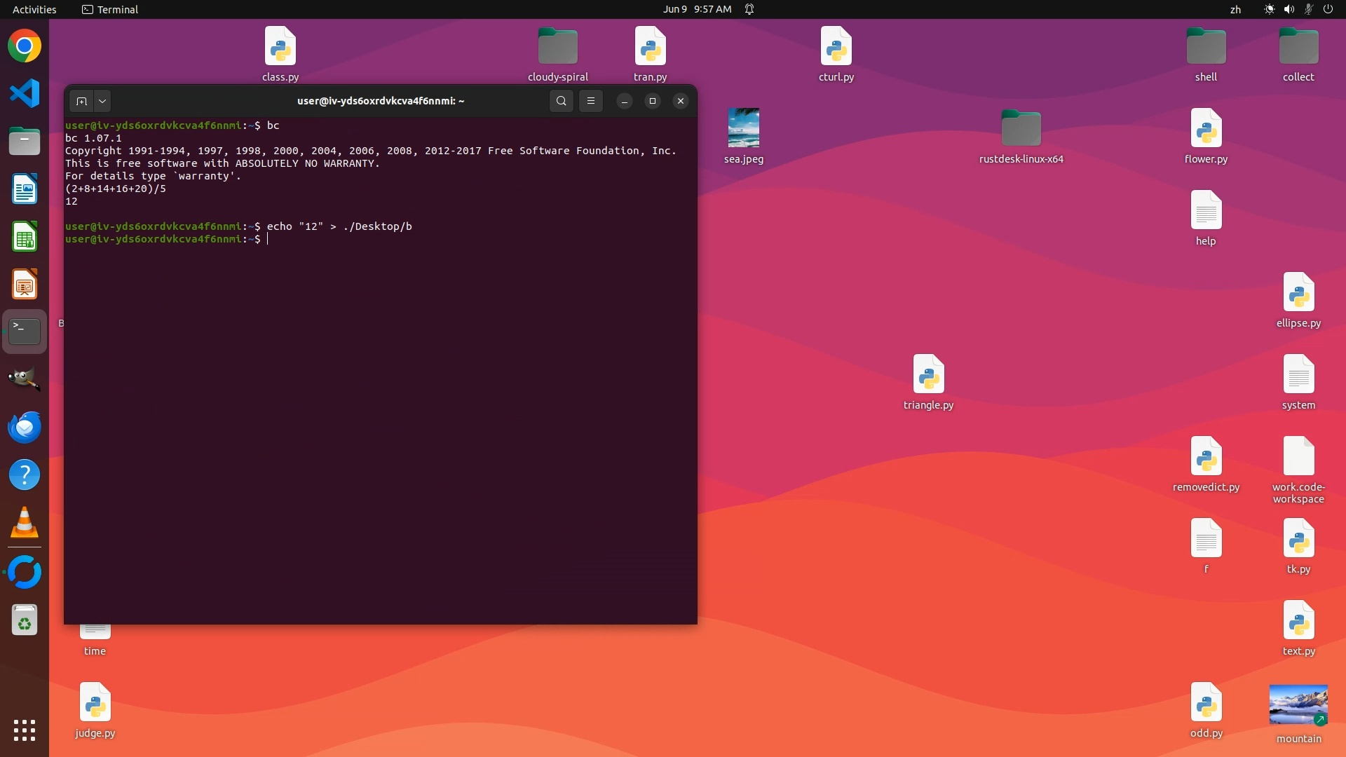
Task: Launch GIMP from the dock
Action: tap(25, 379)
